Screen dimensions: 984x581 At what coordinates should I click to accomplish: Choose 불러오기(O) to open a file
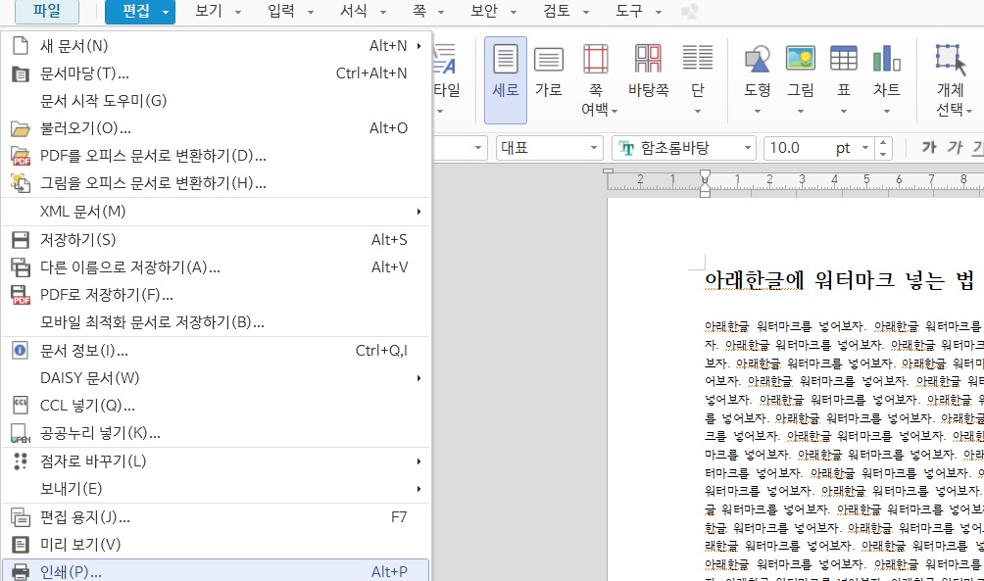click(216, 128)
